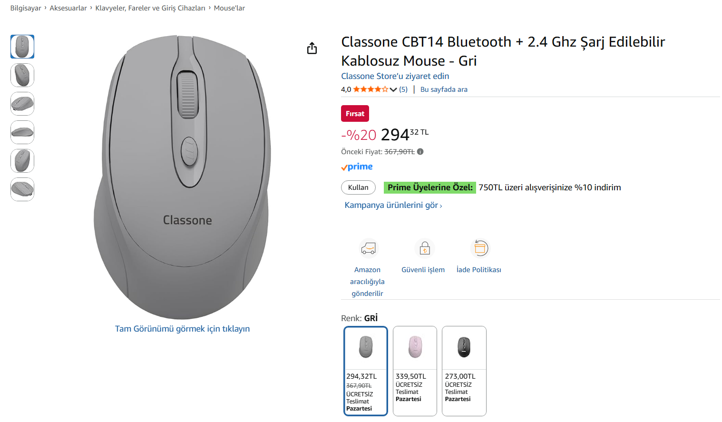This screenshot has height=422, width=722.
Task: Click the Prime logo badge
Action: click(357, 167)
